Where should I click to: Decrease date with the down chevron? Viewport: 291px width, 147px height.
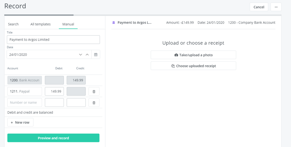click(x=80, y=54)
